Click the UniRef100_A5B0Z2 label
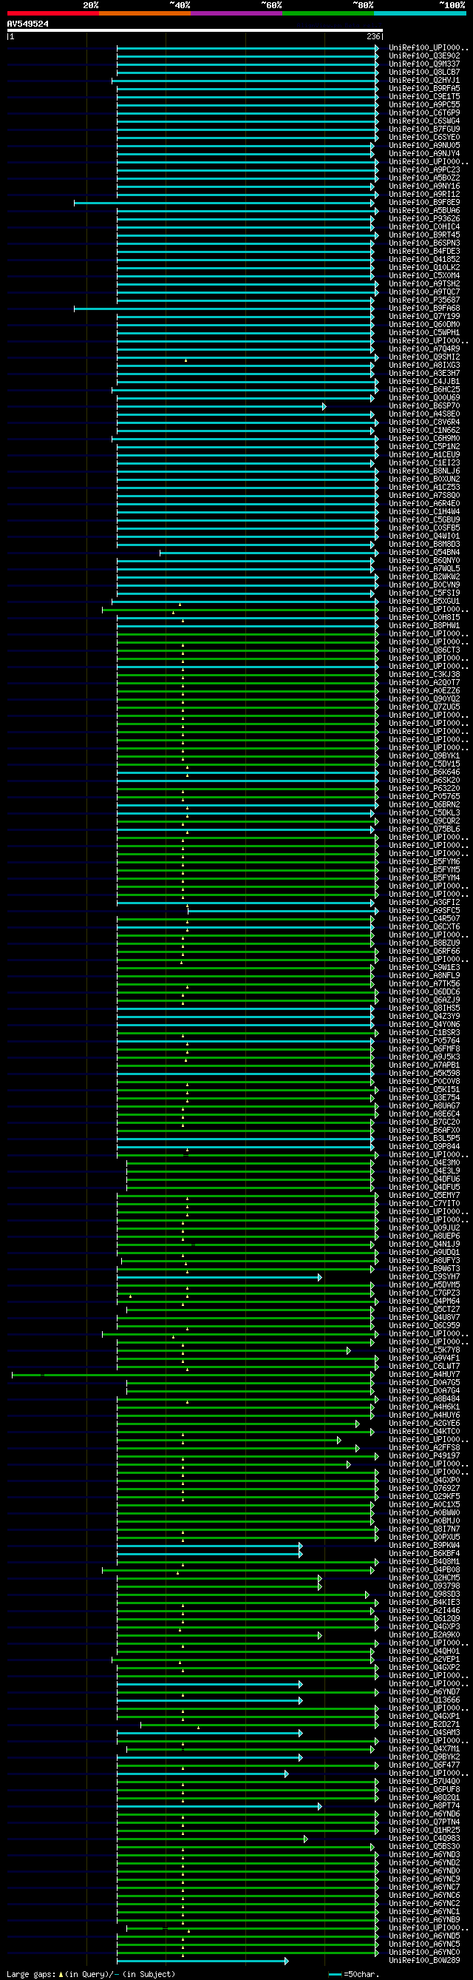This screenshot has height=1980, width=473. click(425, 178)
